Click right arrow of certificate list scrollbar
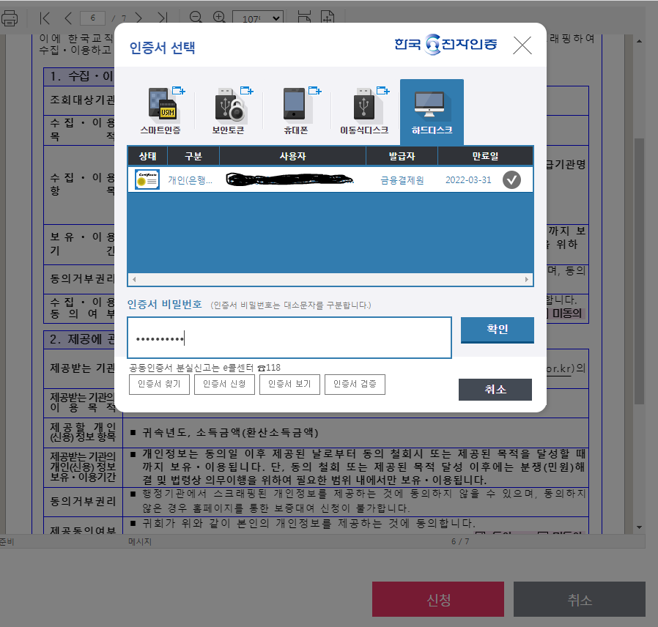This screenshot has width=658, height=627. click(x=527, y=279)
